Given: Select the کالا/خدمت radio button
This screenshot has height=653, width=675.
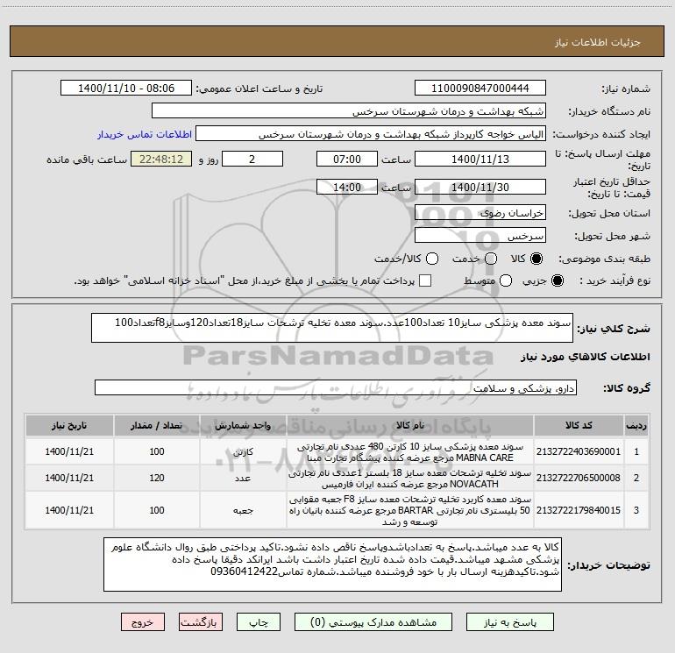Looking at the screenshot, I should point(432,259).
